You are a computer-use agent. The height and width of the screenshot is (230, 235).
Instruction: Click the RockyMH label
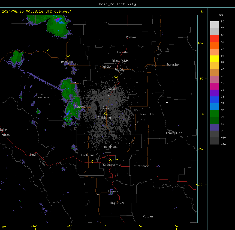[x=67, y=62]
